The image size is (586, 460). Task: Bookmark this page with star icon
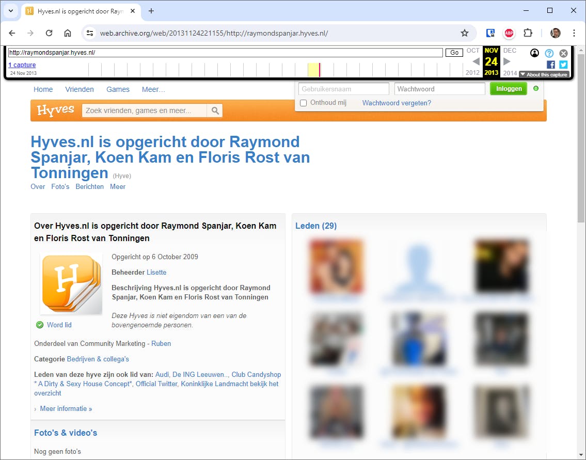tap(465, 33)
